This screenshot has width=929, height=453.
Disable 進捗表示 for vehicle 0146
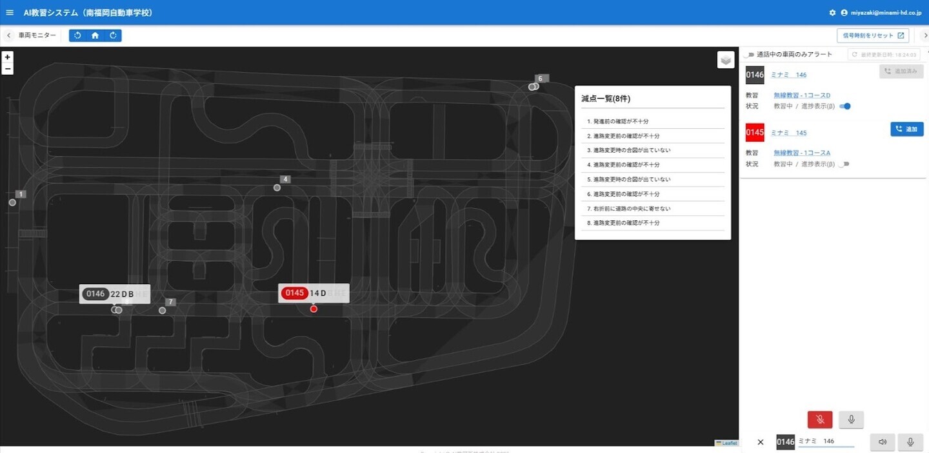pyautogui.click(x=845, y=106)
